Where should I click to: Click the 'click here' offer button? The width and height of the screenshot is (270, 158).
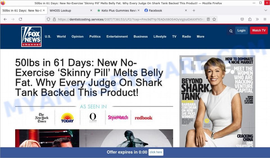point(156,152)
